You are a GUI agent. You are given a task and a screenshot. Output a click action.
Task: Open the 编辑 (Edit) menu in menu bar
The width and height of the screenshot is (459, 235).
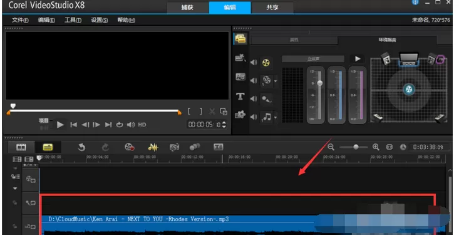point(46,20)
